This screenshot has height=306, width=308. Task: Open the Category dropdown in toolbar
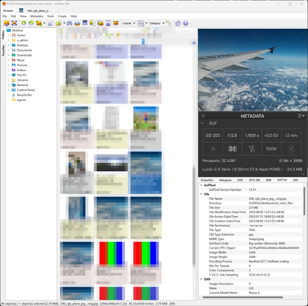[x=157, y=23]
